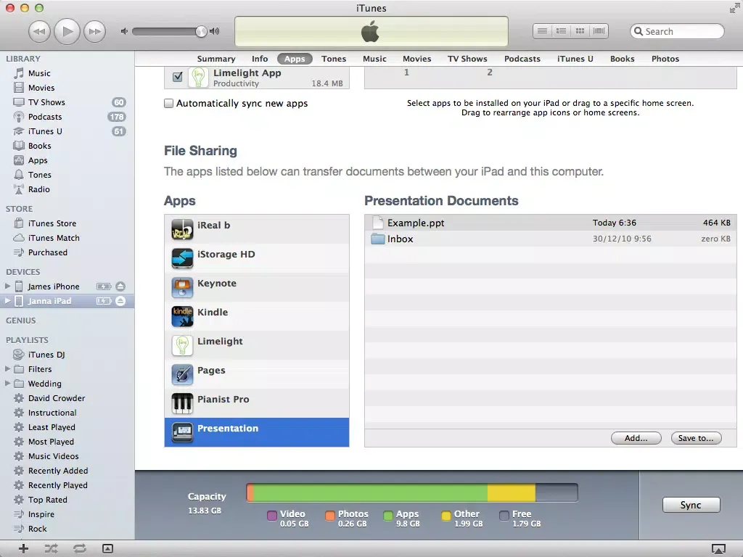Select the Example.ppt document
Viewport: 743px width, 557px height.
(x=551, y=223)
